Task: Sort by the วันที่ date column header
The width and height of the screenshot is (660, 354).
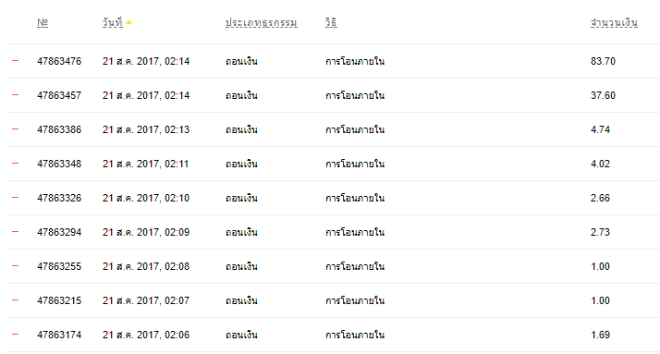Action: 113,22
